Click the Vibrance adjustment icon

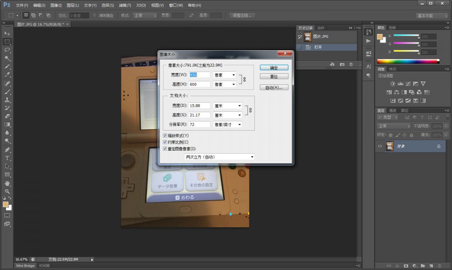pyautogui.click(x=423, y=84)
